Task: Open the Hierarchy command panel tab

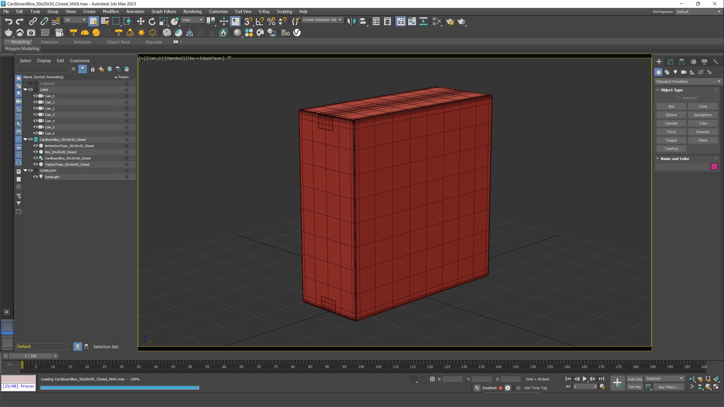Action: (x=682, y=61)
